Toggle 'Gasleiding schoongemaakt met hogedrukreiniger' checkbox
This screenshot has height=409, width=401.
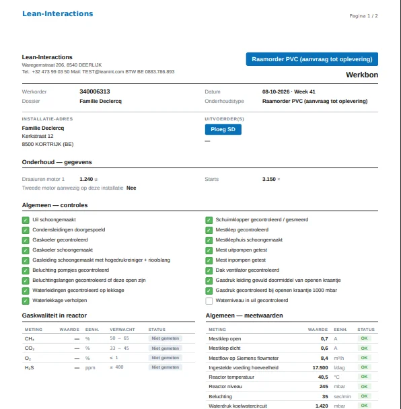click(x=26, y=260)
